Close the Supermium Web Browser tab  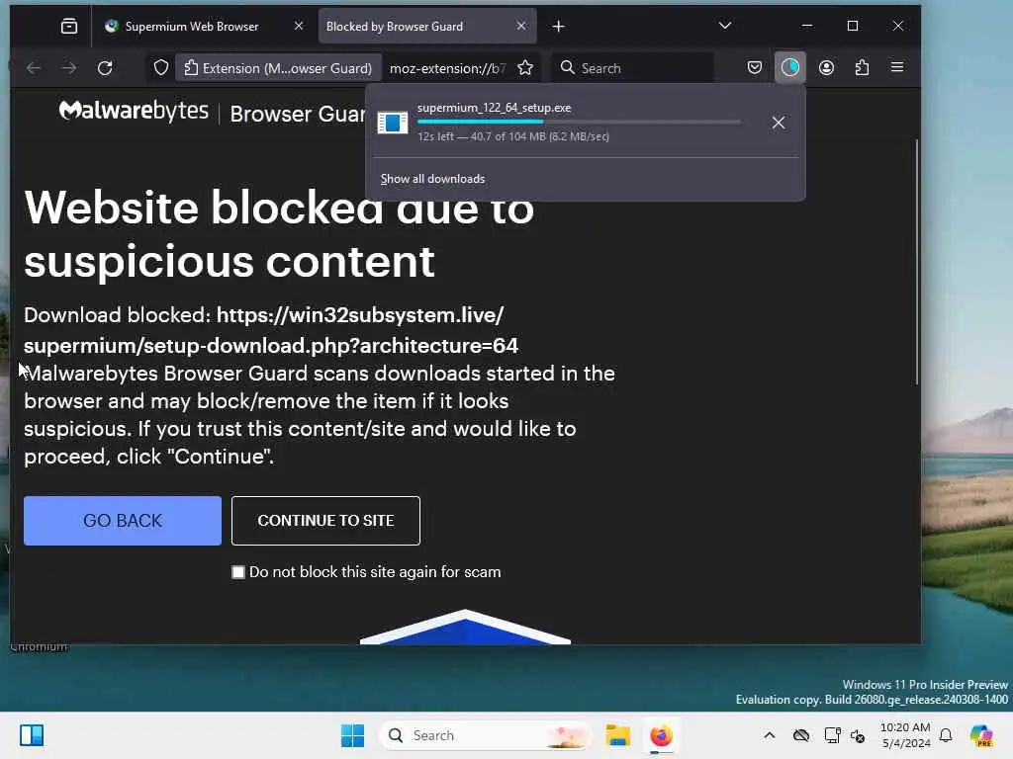point(299,26)
